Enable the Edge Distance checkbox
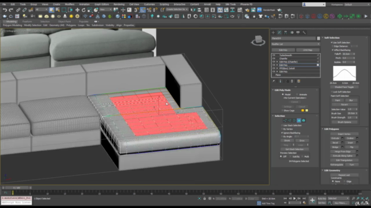The image size is (371, 208). point(333,46)
